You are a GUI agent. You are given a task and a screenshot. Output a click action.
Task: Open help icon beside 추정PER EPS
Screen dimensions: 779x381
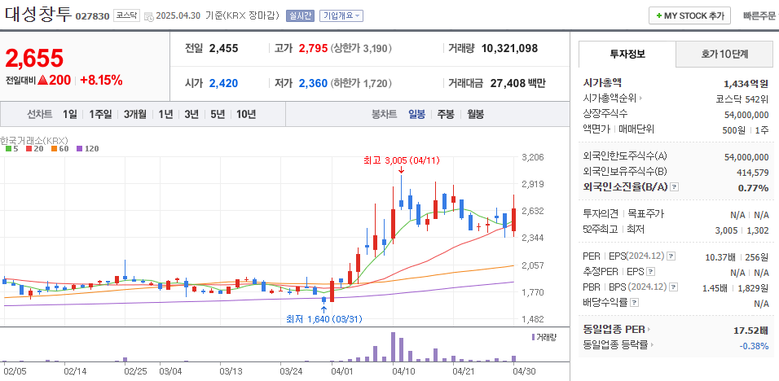tap(651, 272)
